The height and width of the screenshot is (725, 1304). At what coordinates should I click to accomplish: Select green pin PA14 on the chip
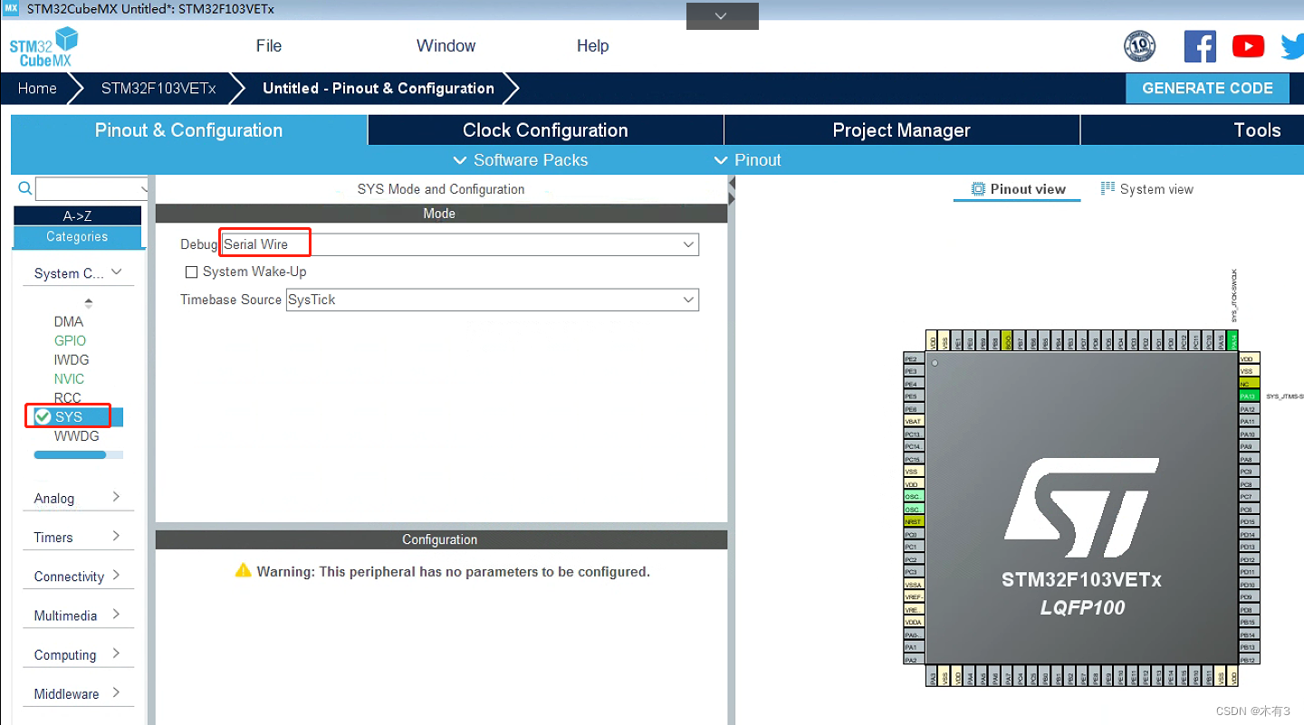click(1233, 341)
